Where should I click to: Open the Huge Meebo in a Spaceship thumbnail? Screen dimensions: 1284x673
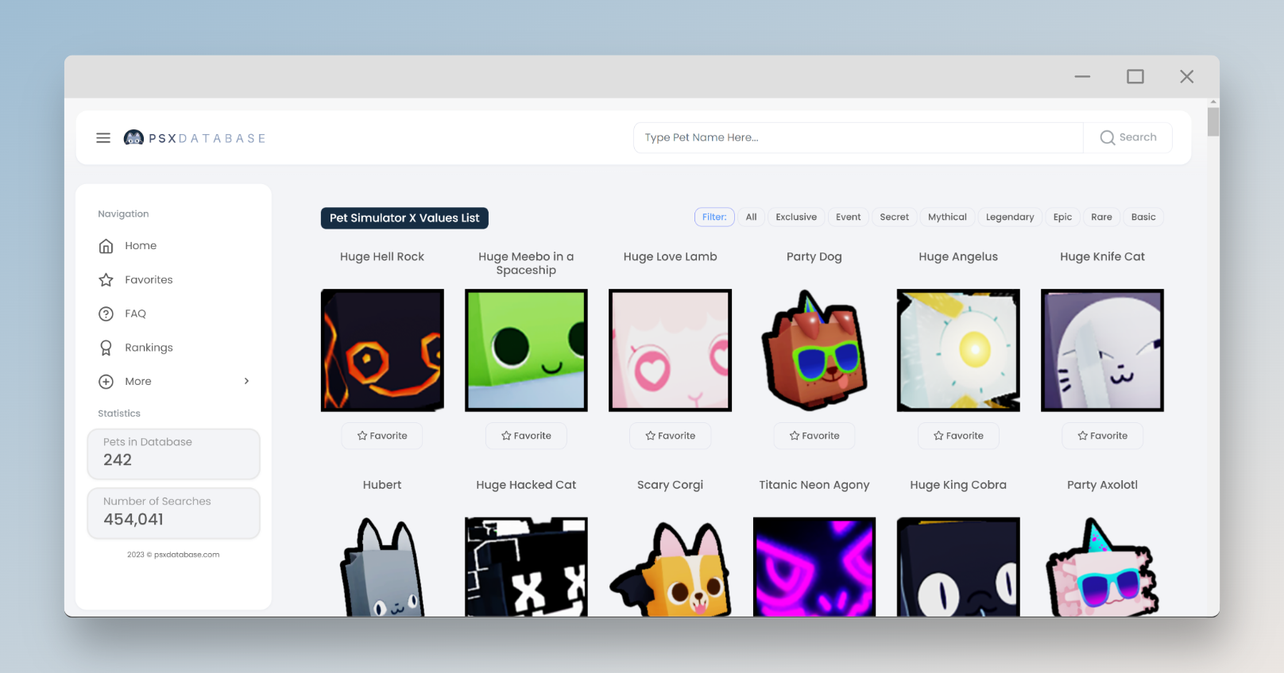point(526,350)
